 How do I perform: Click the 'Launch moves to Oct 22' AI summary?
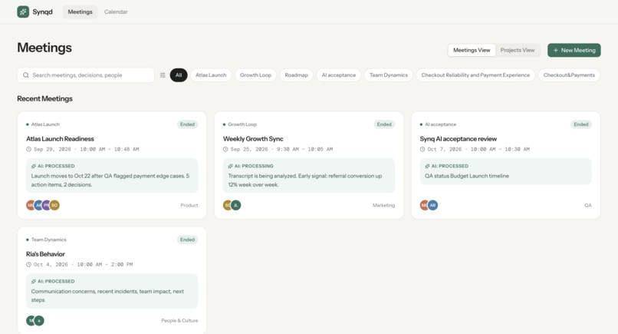(110, 180)
